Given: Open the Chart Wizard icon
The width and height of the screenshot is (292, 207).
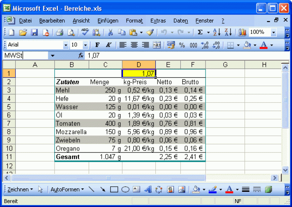Looking at the screenshot, I should click(x=242, y=33).
